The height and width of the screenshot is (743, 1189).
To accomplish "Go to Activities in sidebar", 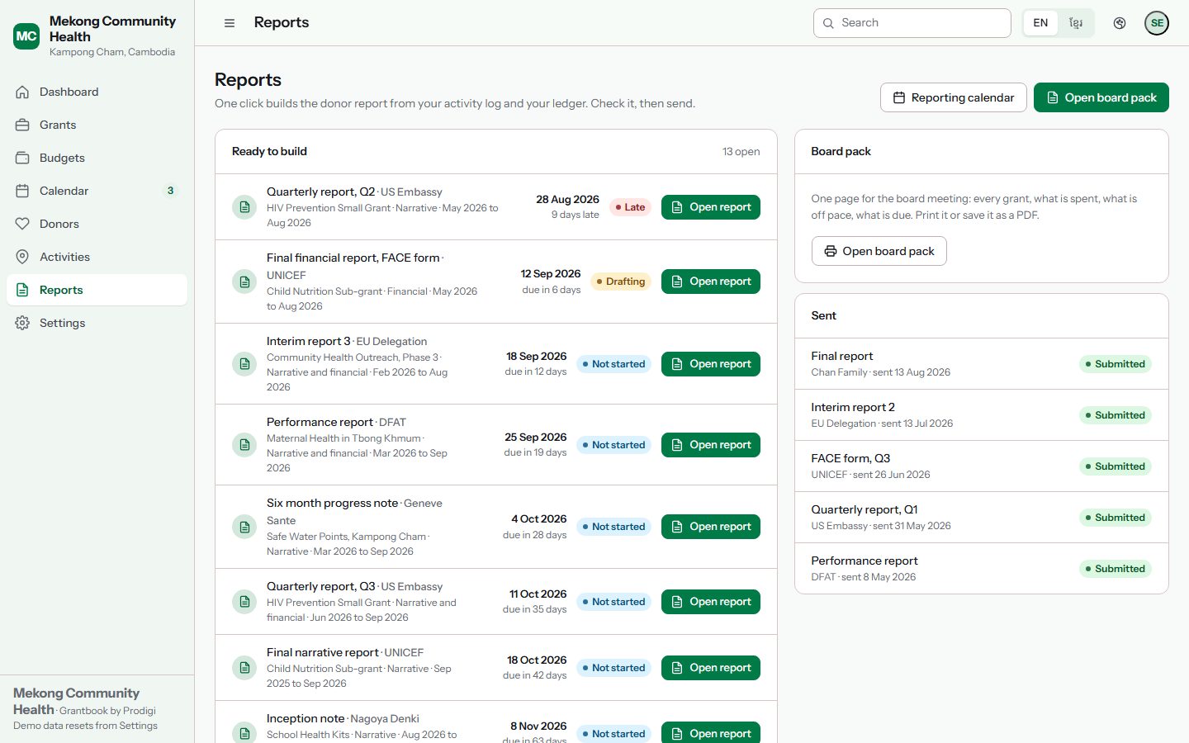I will click(97, 257).
